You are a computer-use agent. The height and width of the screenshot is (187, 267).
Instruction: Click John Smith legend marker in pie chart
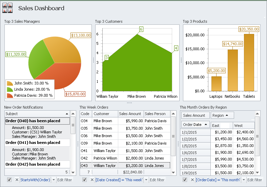point(10,83)
